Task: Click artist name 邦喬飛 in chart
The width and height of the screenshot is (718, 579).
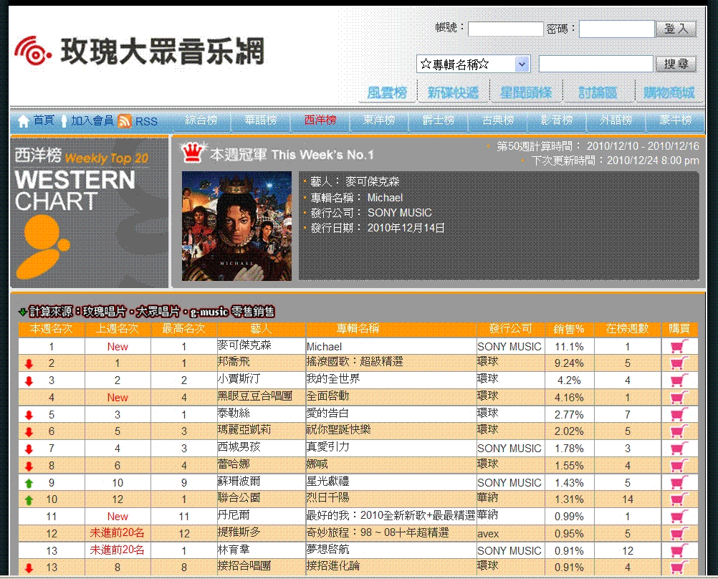Action: (234, 362)
